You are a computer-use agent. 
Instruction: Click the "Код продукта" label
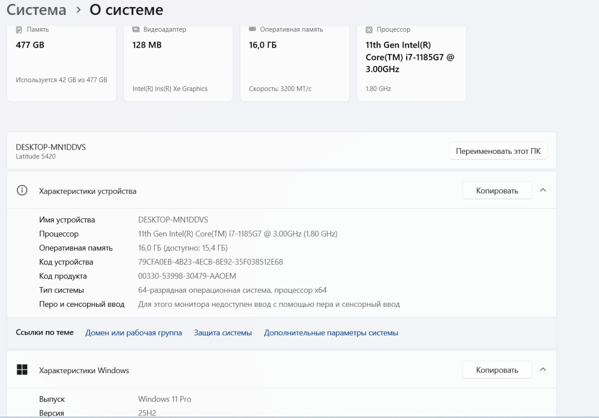(x=63, y=276)
